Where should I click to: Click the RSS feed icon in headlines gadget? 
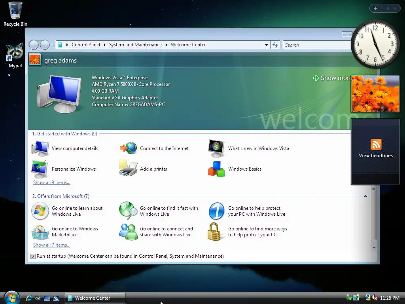(x=376, y=144)
